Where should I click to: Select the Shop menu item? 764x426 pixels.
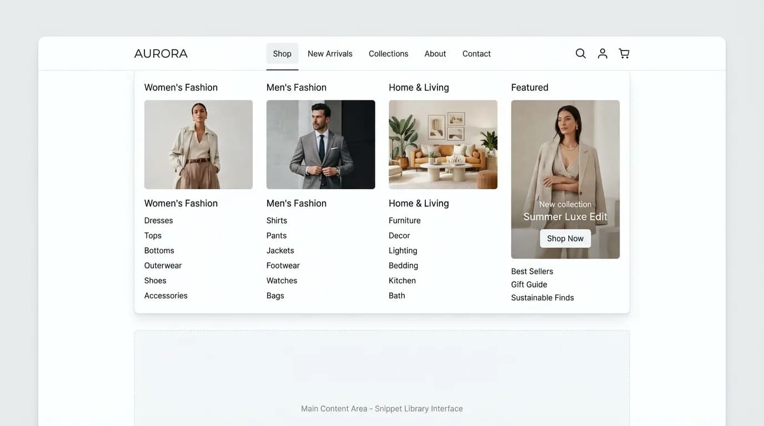click(282, 54)
